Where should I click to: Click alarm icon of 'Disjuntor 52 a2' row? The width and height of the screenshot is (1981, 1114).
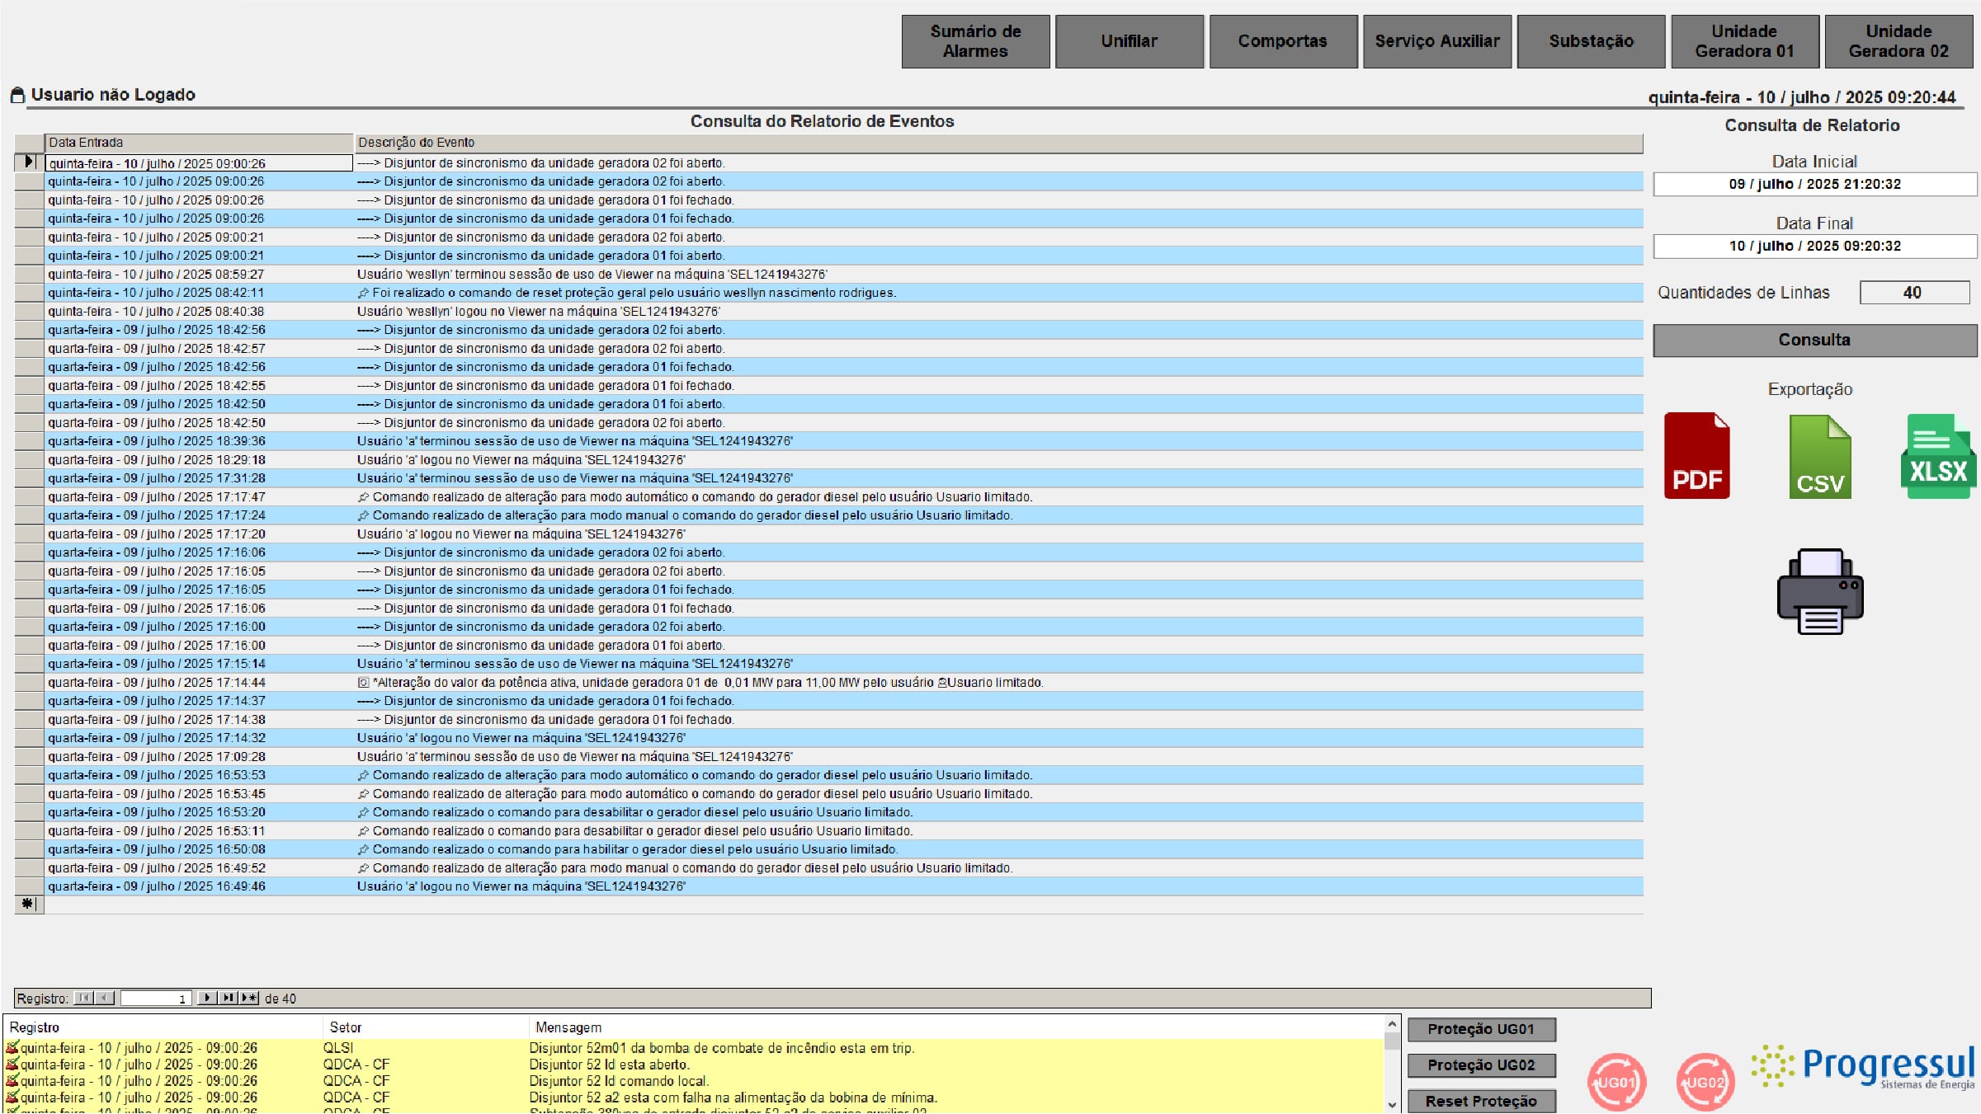(x=12, y=1098)
